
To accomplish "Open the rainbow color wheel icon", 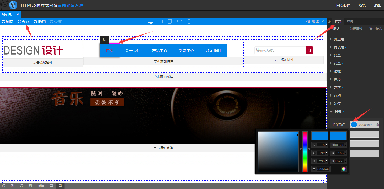I will pyautogui.click(x=344, y=169).
